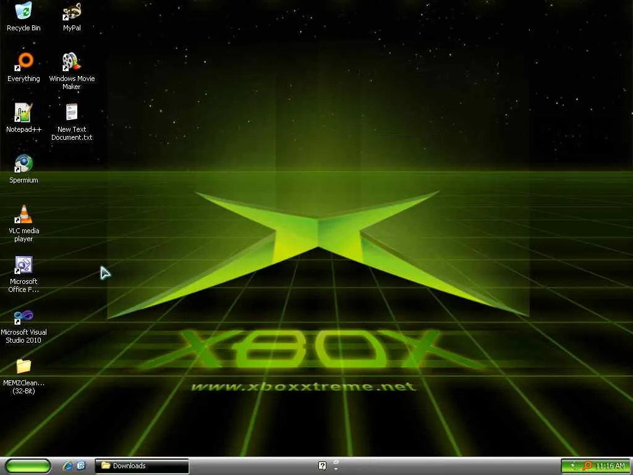This screenshot has height=475, width=633.
Task: Select the Recycle Bin desktop icon
Action: [x=23, y=16]
